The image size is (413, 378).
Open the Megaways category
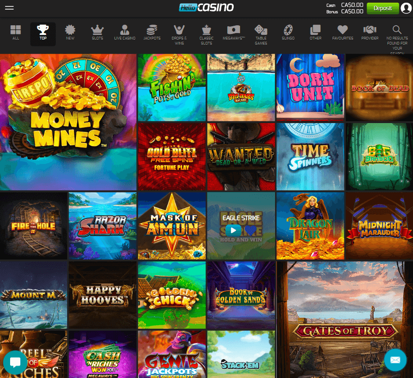(234, 32)
